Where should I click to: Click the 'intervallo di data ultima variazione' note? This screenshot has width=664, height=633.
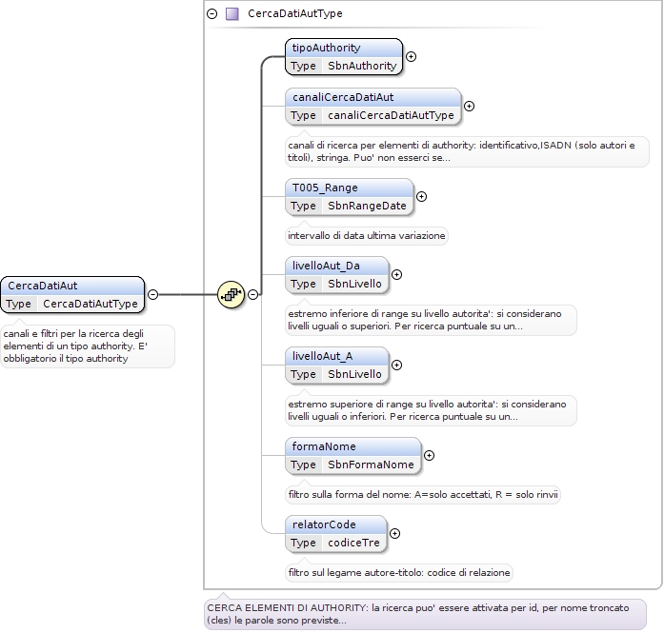click(367, 236)
